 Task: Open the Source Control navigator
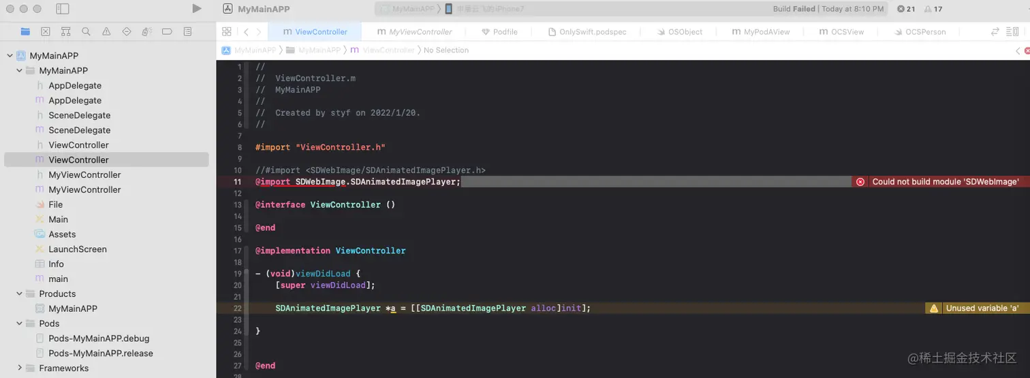point(45,31)
